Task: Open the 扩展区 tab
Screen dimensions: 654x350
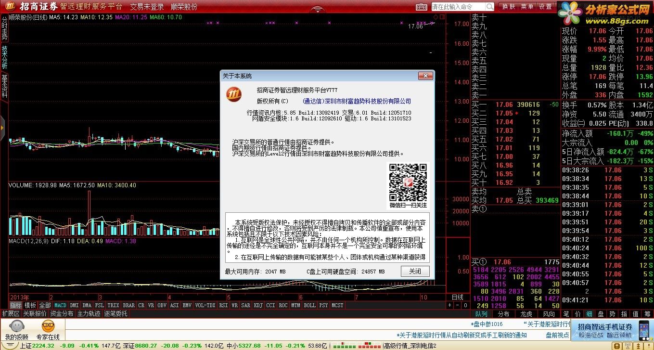Action: (x=11, y=313)
